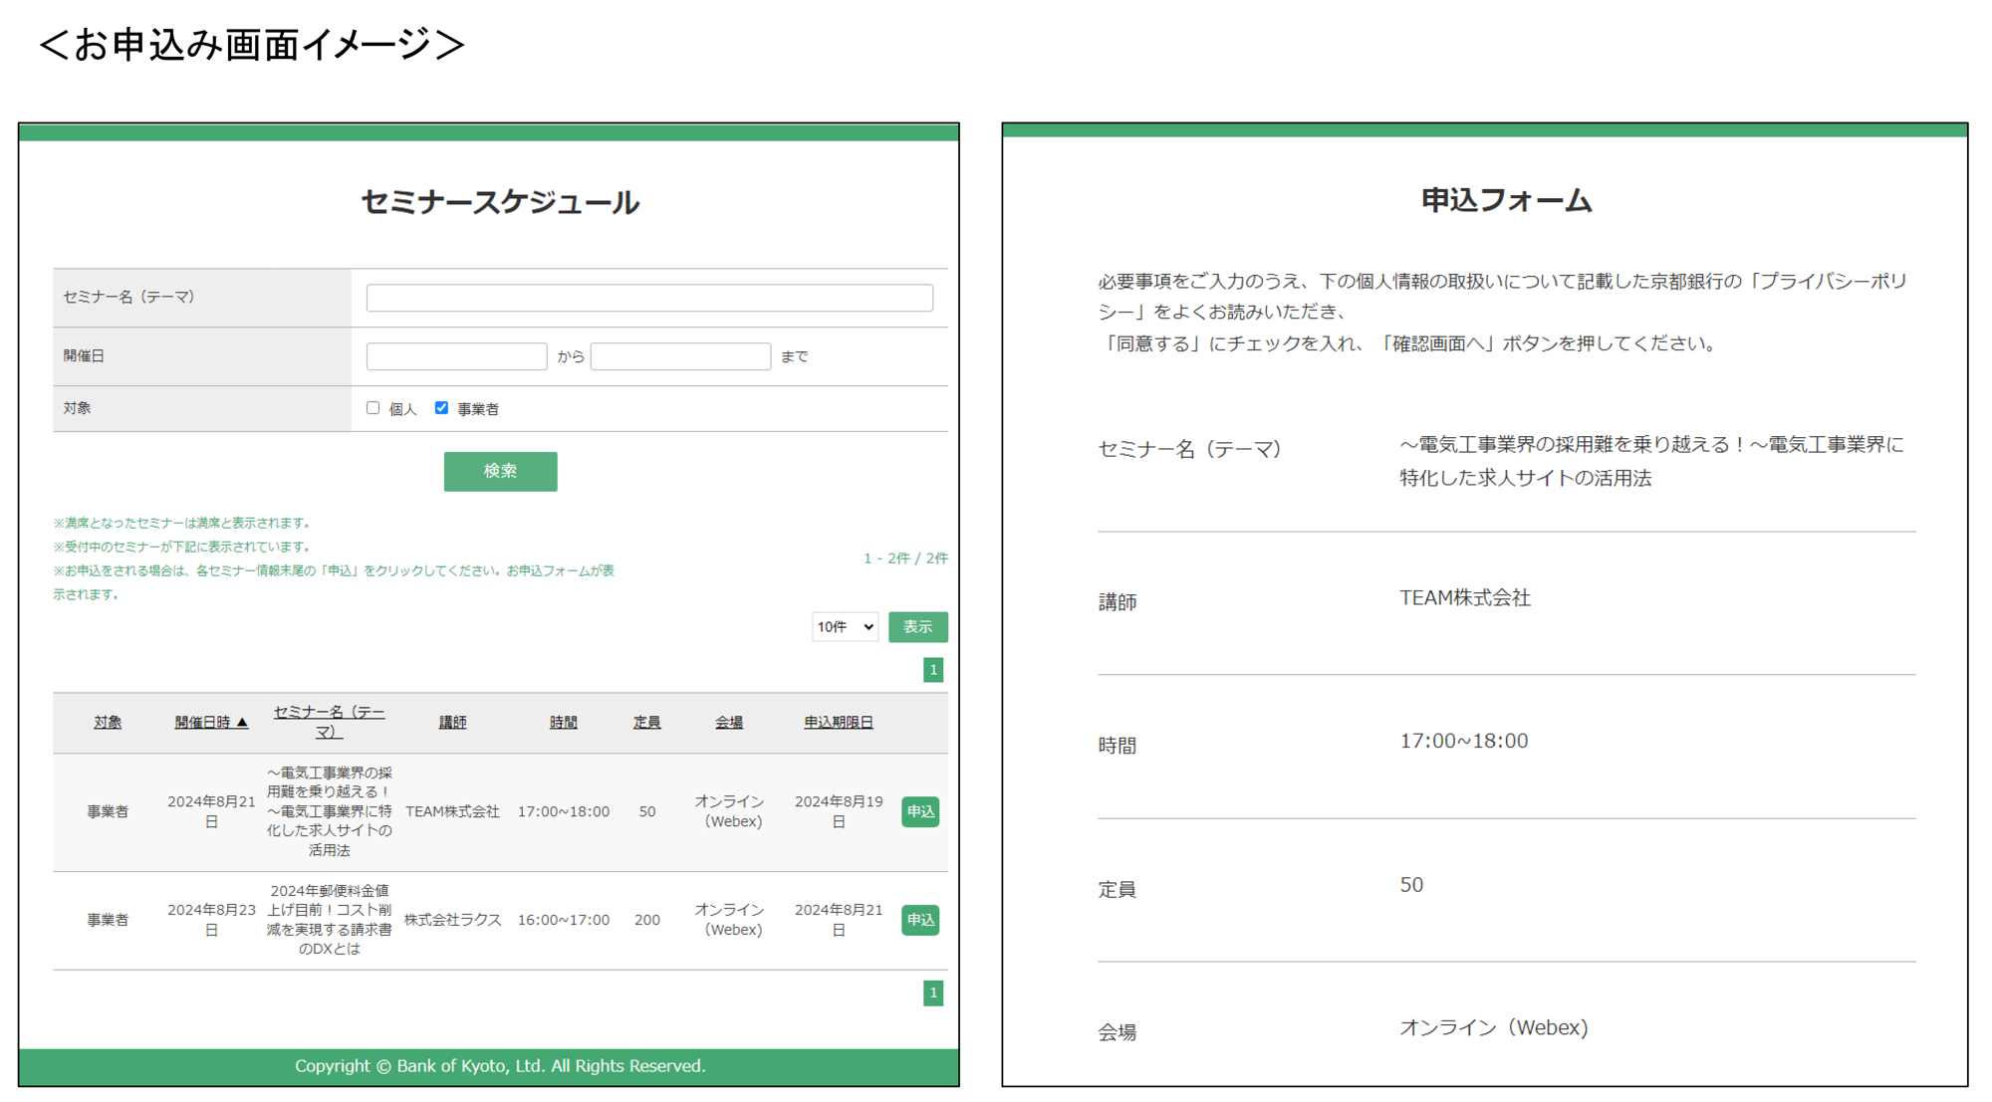Viewport: 1992px width, 1102px height.
Task: Click the 1 - 2件 / 2件 result count
Action: click(x=905, y=558)
